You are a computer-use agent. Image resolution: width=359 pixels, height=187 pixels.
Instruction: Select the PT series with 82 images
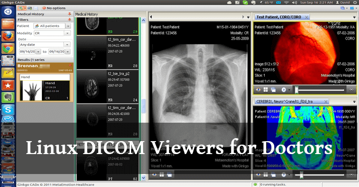[108, 165]
